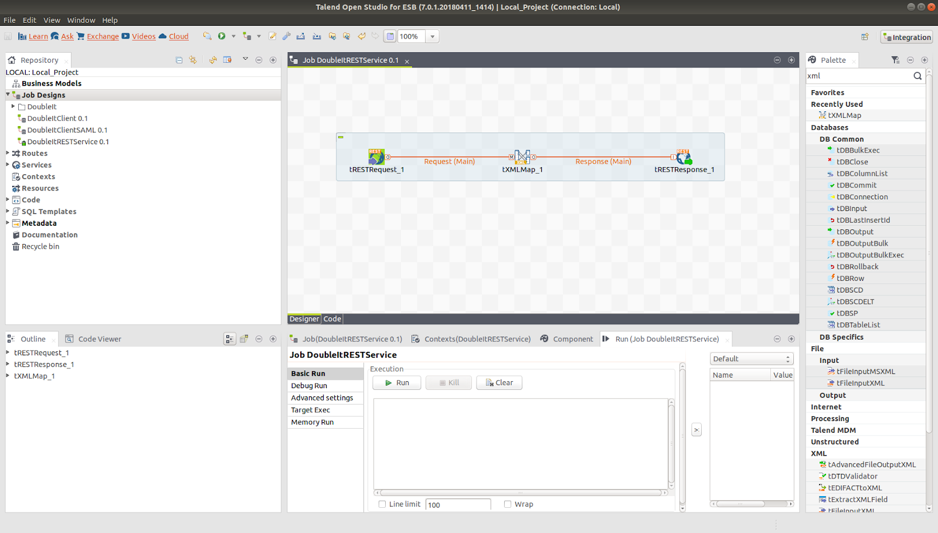Click the wrench icon in main toolbar

tap(287, 36)
